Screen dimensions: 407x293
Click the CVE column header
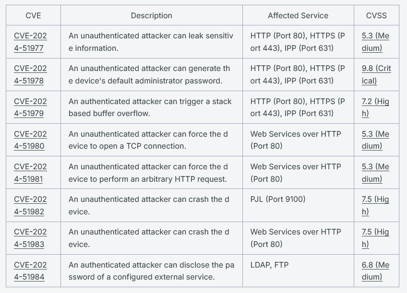(x=33, y=15)
